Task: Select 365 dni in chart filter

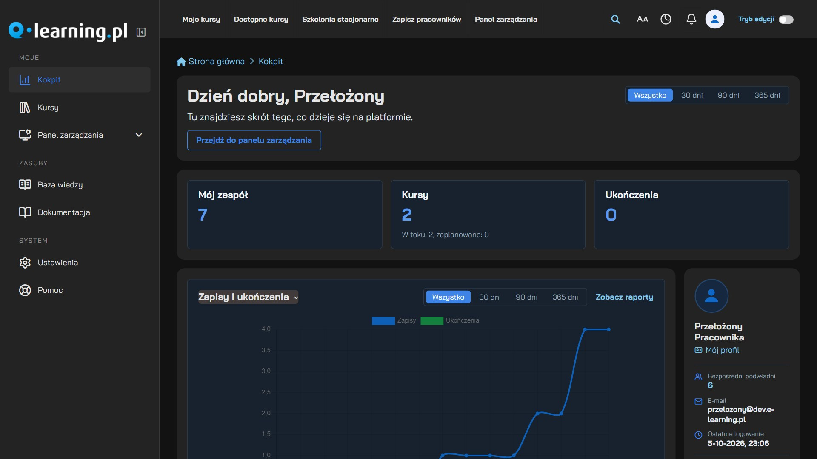Action: [565, 297]
